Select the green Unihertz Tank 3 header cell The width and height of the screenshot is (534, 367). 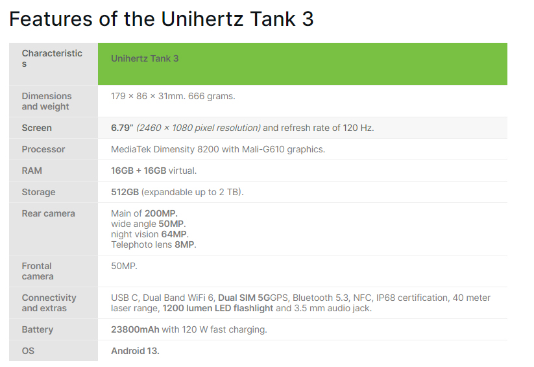tap(302, 64)
